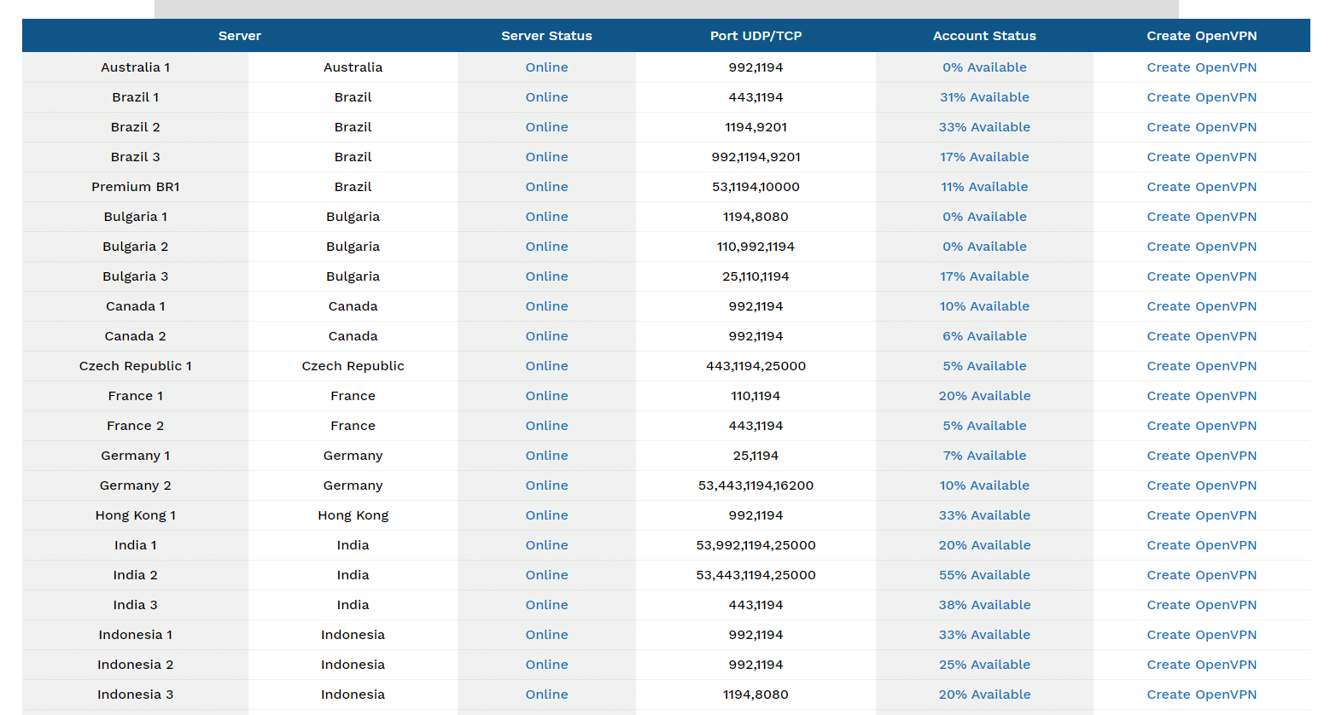Click 11% Available for Premium BR1
The width and height of the screenshot is (1330, 715).
pyautogui.click(x=984, y=187)
